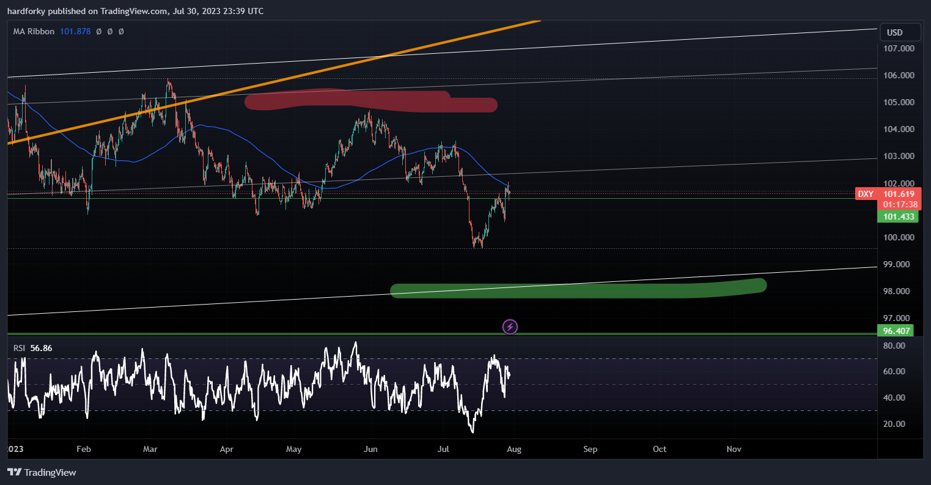Click the 103.000 price axis label

pos(899,156)
